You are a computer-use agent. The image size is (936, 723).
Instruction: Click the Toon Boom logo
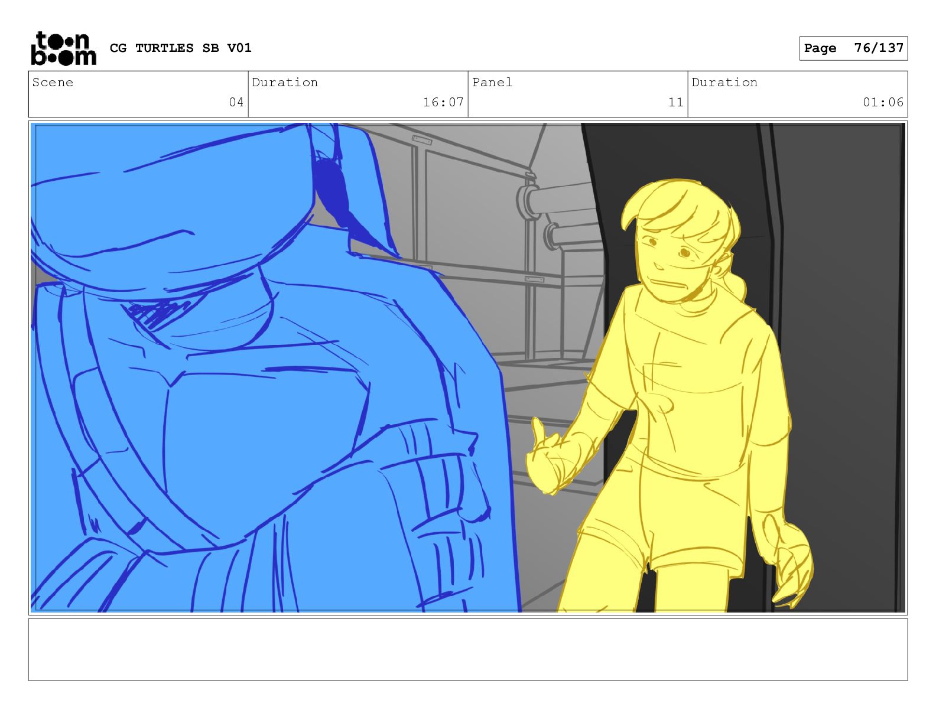(63, 48)
